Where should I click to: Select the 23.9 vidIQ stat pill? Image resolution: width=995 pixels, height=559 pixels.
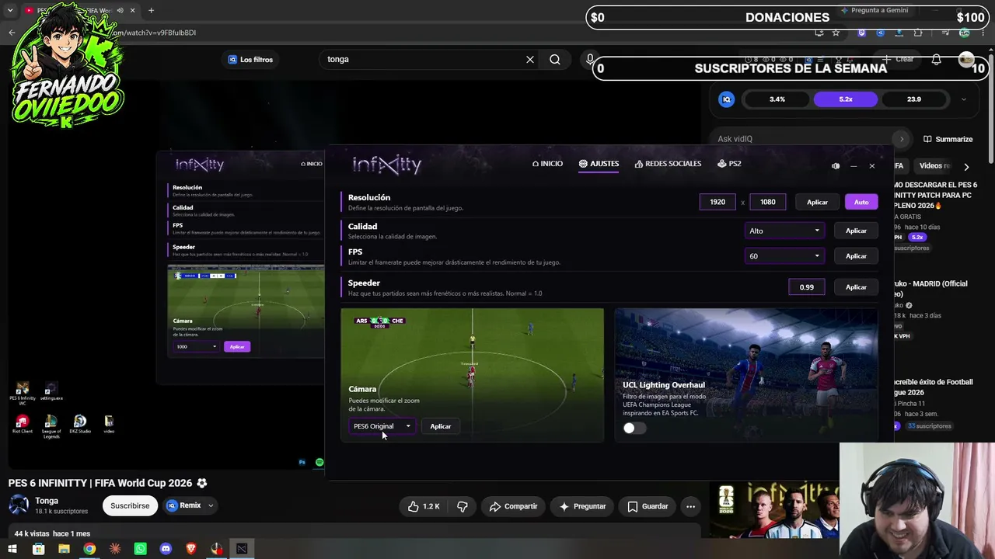[914, 99]
